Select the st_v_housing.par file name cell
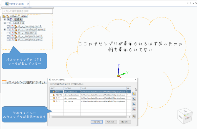197x129 pixels. (x=72, y=98)
